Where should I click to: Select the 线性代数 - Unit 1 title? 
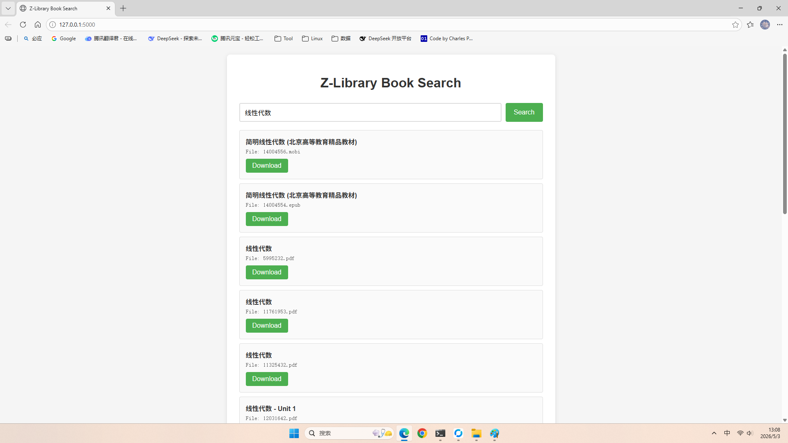pyautogui.click(x=270, y=409)
